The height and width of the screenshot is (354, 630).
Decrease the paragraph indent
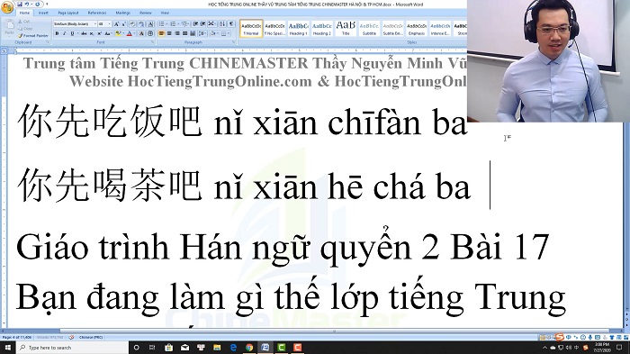click(195, 24)
